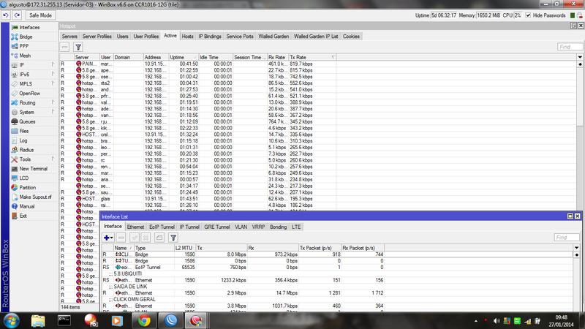Click the Interface List comment icon
The height and width of the screenshot is (329, 585).
[x=159, y=238]
